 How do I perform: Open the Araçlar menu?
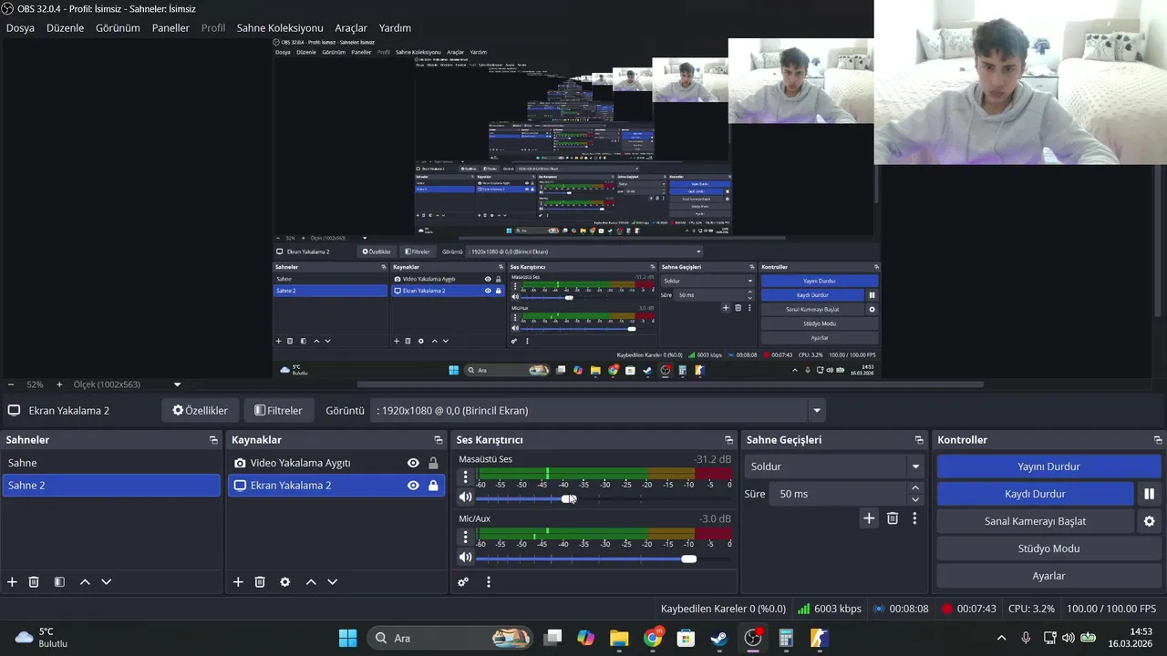point(351,28)
